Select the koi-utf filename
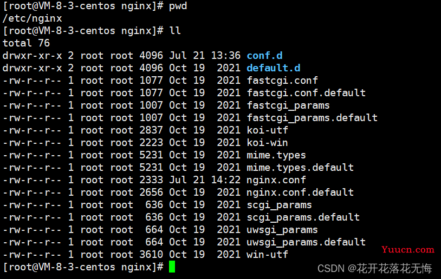The height and width of the screenshot is (279, 441). 267,130
